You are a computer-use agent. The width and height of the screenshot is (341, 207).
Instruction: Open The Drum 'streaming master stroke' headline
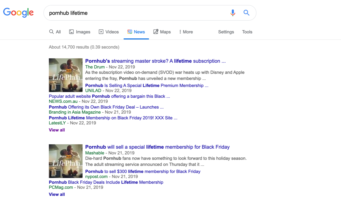[155, 61]
